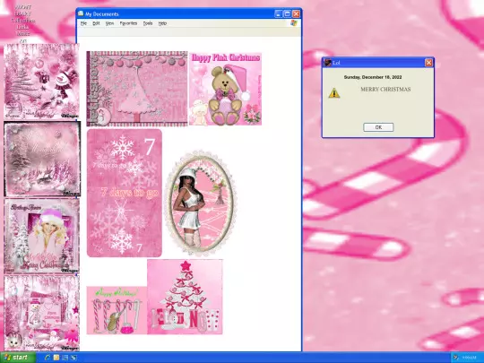The image size is (484, 363).
Task: Click the taskbar clock
Action: [x=469, y=358]
